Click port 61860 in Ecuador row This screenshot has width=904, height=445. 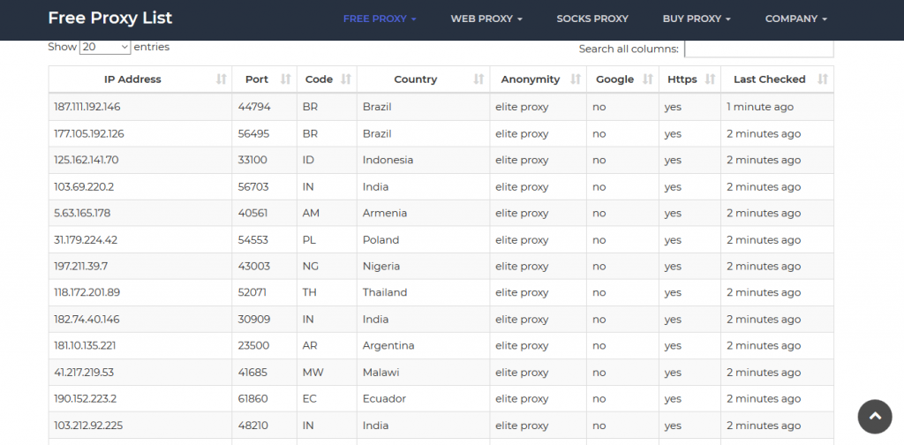click(253, 398)
